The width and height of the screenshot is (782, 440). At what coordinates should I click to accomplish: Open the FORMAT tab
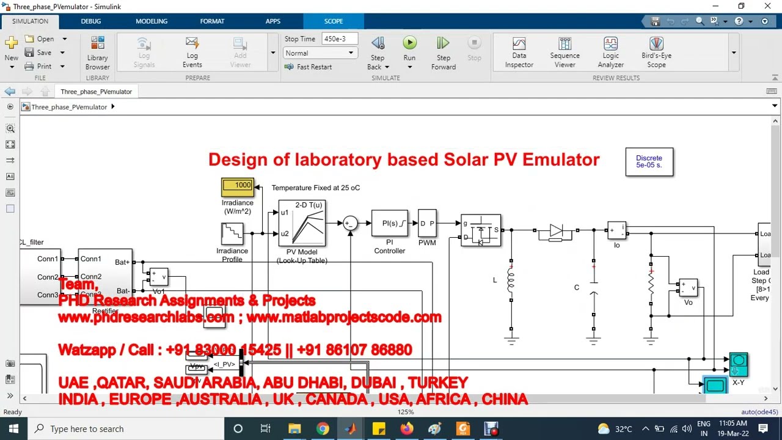tap(212, 21)
